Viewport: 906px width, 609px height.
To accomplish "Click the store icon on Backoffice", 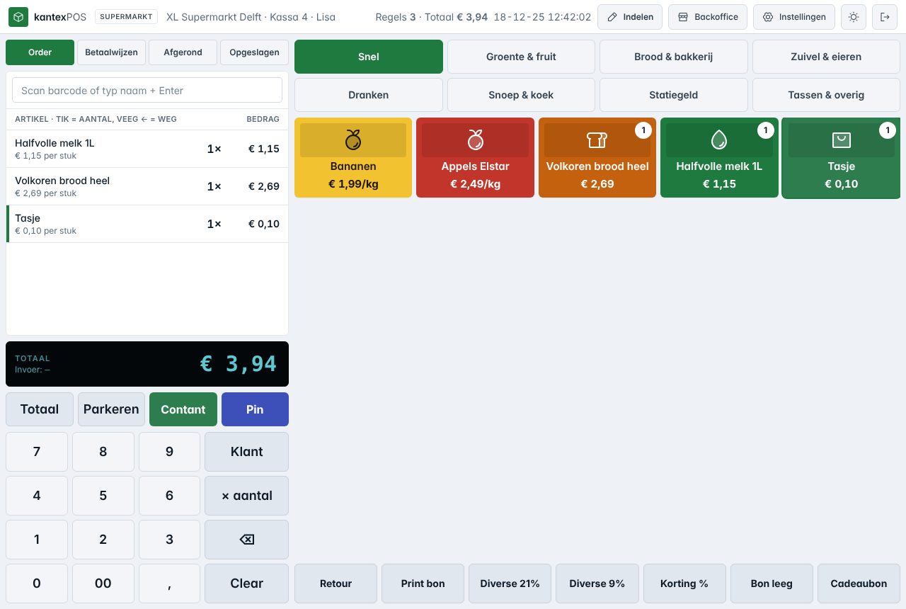I will coord(683,17).
